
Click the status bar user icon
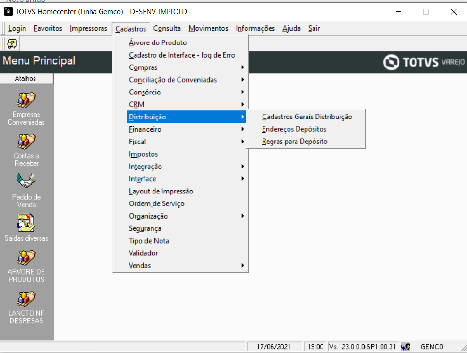(406, 347)
